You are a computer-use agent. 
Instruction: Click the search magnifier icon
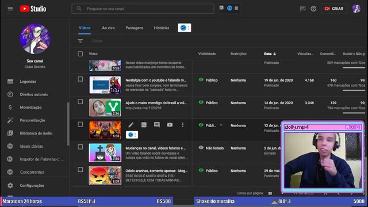[79, 9]
